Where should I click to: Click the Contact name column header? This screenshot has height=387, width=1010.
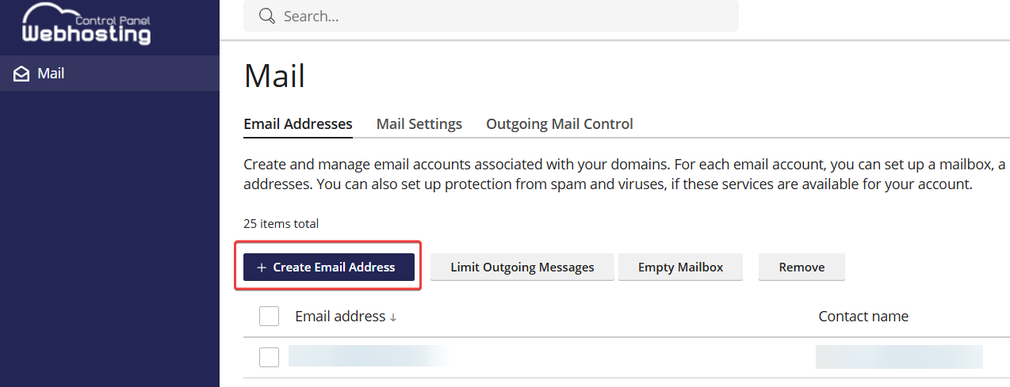[863, 317]
